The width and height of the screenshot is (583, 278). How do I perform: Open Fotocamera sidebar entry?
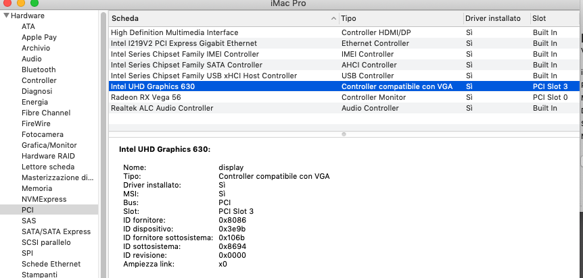coord(43,134)
